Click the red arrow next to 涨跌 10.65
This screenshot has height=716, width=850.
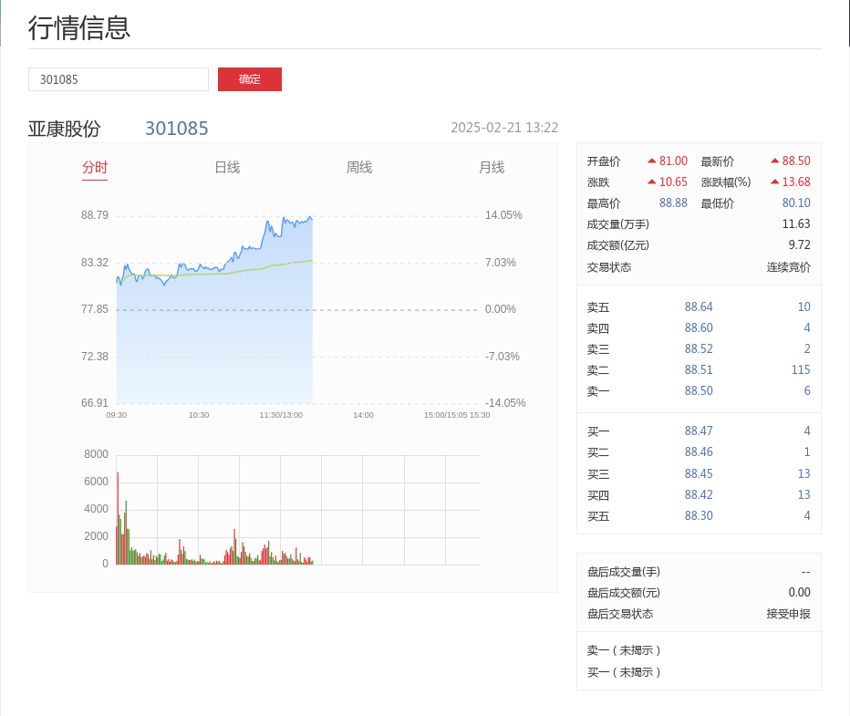click(x=652, y=182)
